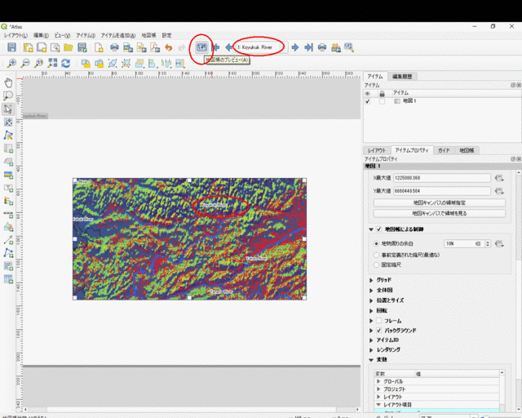Switch to the ガイド tab
Viewport: 522px width, 418px height.
pos(444,150)
